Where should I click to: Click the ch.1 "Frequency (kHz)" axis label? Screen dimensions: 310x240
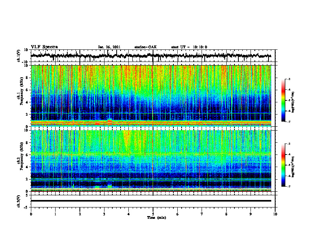22,91
